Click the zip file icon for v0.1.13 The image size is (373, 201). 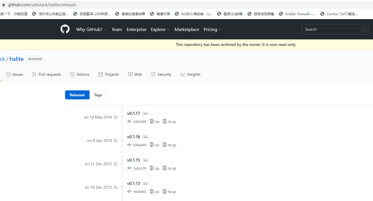(152, 191)
